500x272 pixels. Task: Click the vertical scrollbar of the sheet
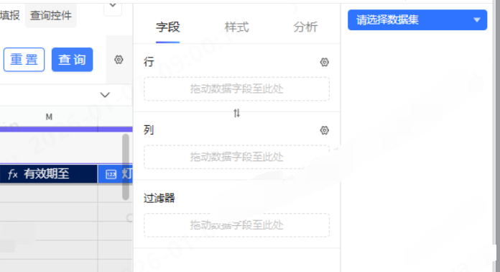(126, 167)
